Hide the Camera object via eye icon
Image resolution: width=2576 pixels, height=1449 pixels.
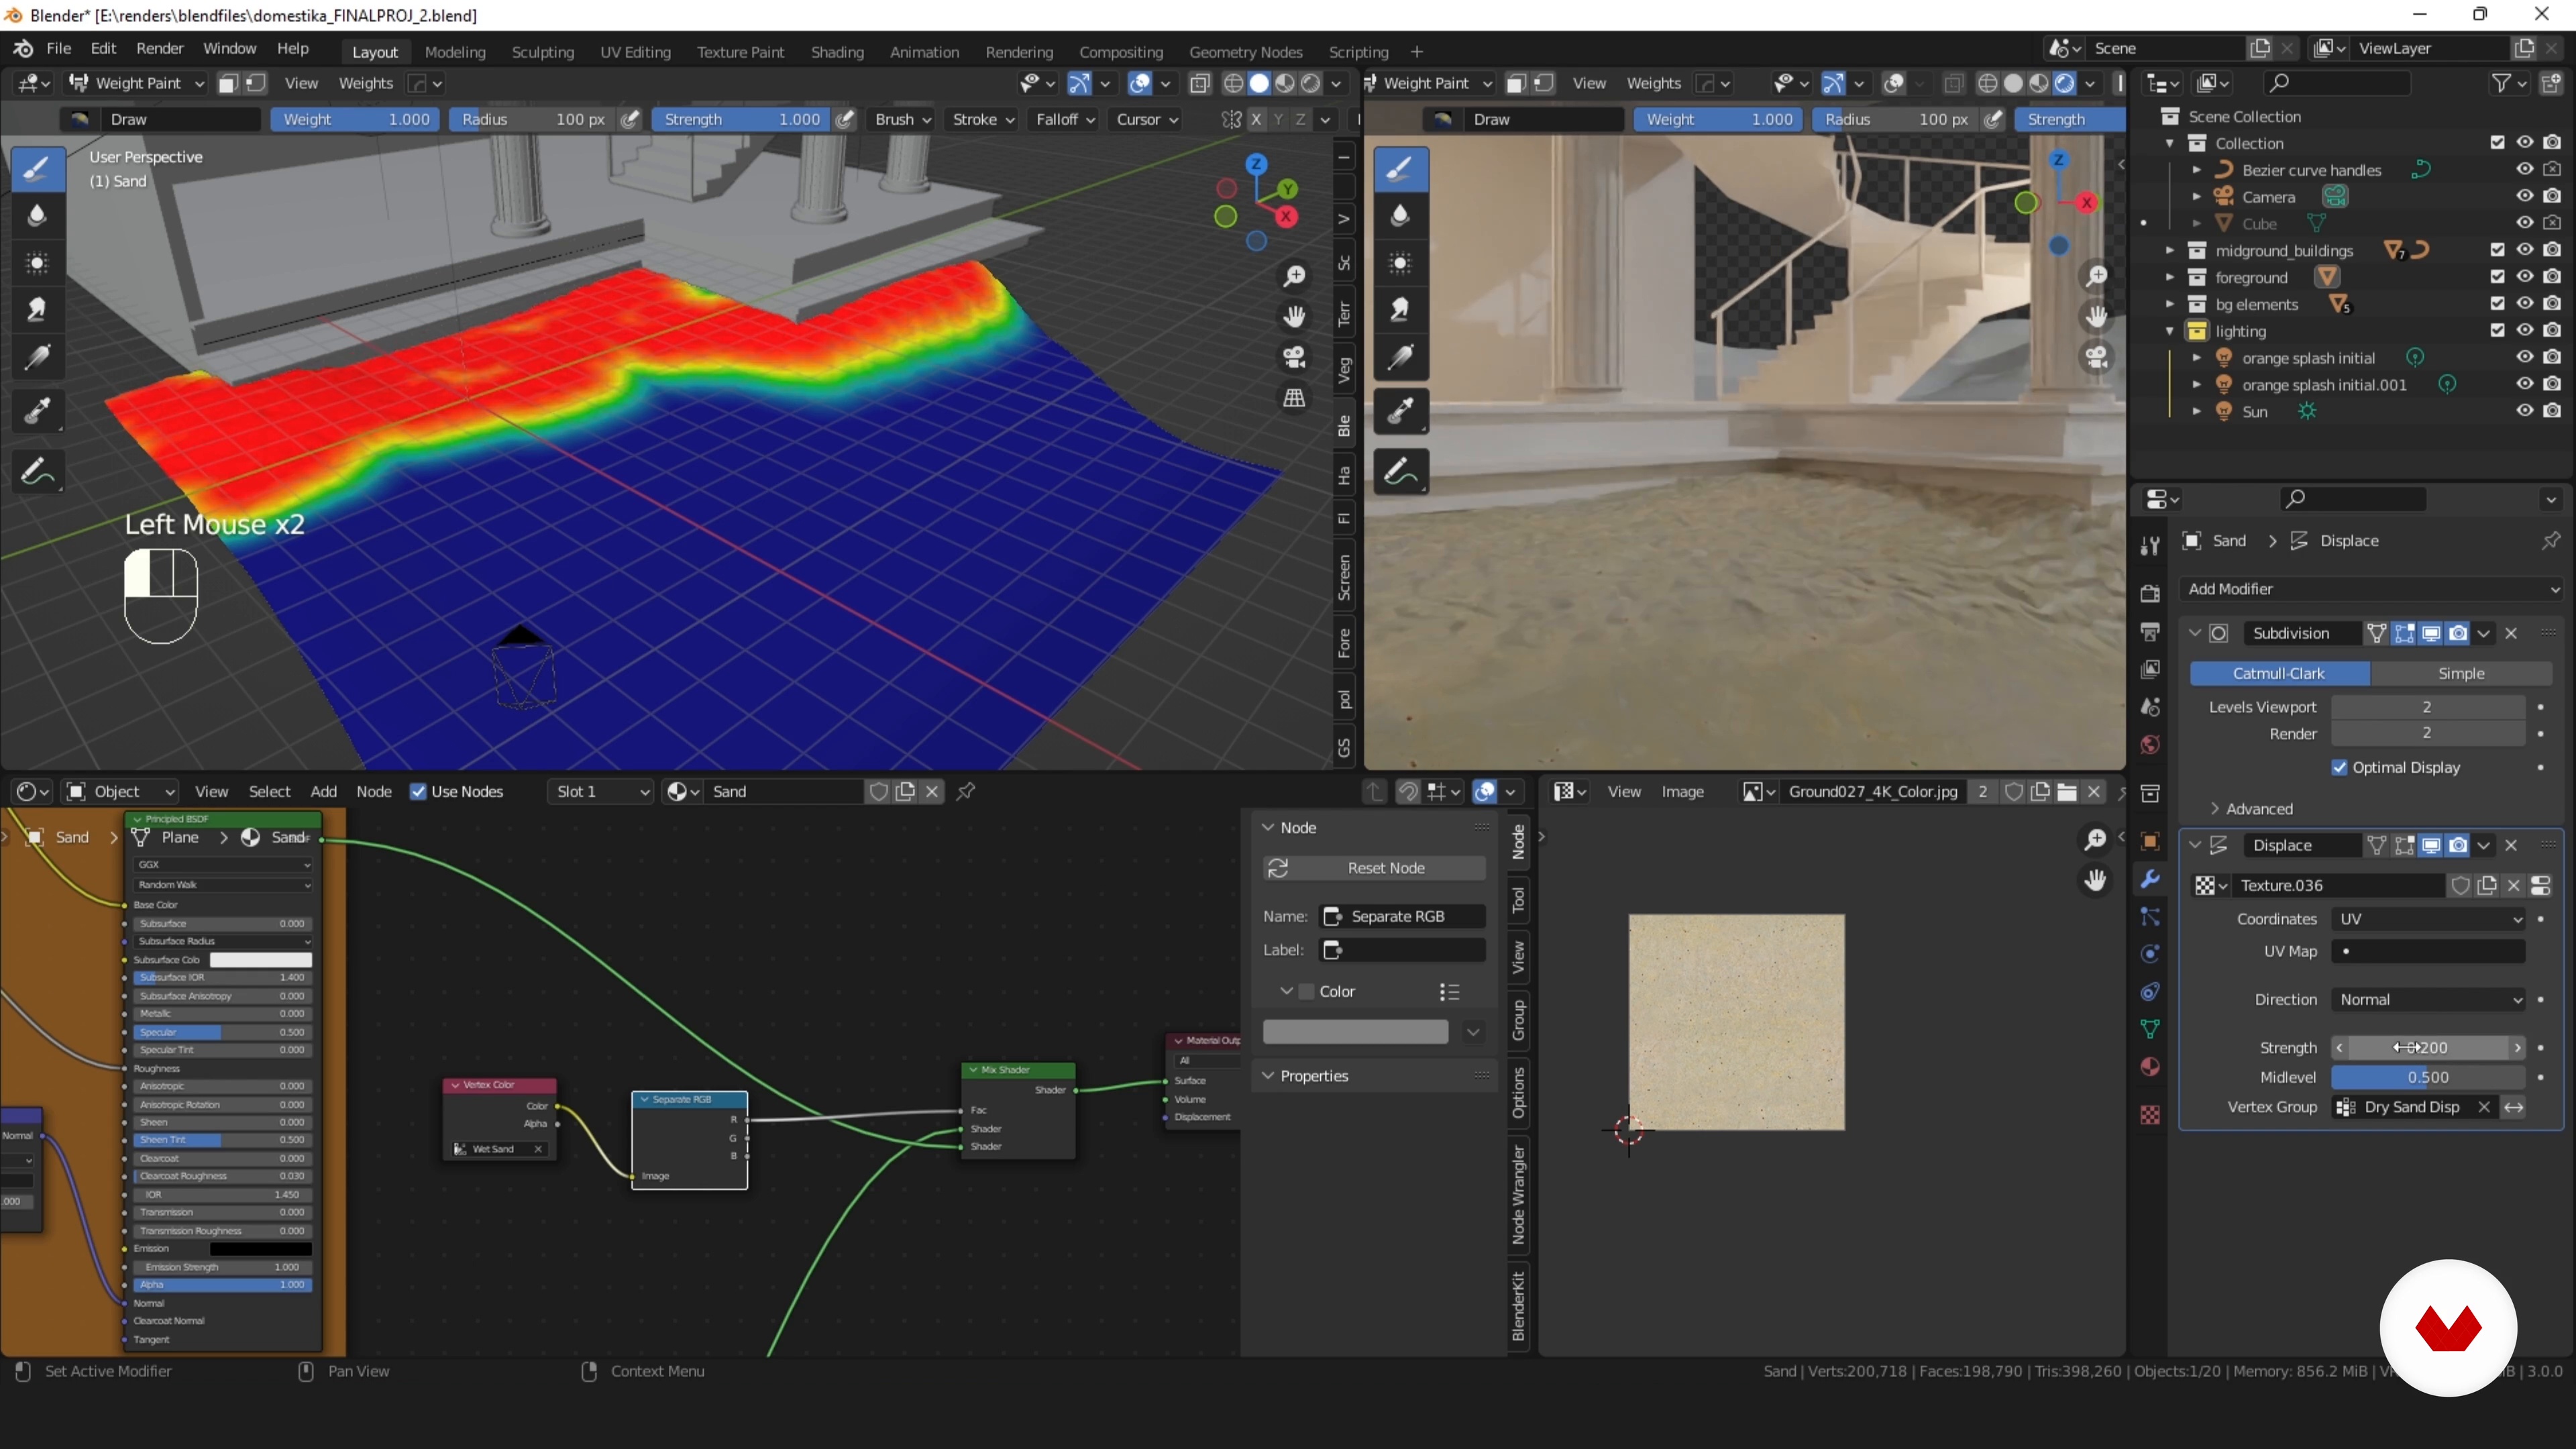[2525, 196]
